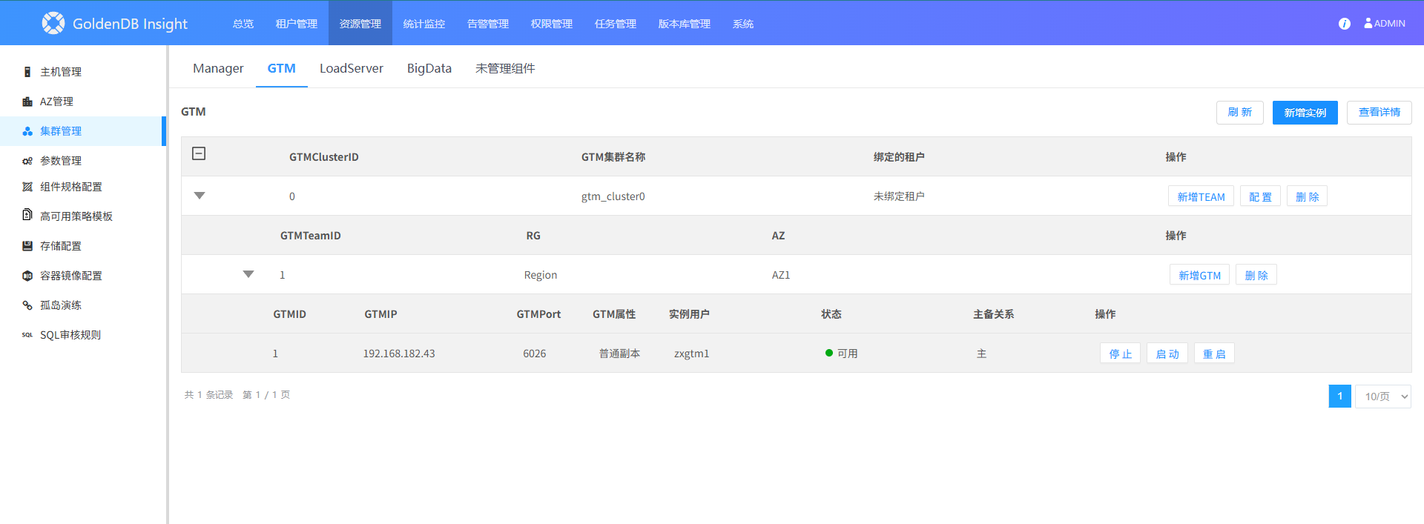The height and width of the screenshot is (524, 1424).
Task: Open the 权限管理 top menu
Action: click(552, 24)
